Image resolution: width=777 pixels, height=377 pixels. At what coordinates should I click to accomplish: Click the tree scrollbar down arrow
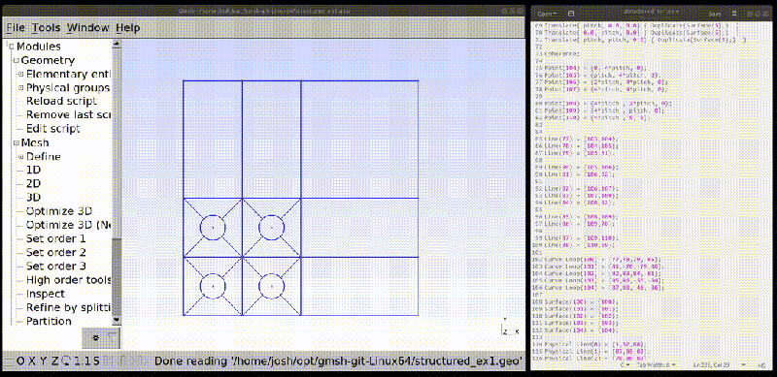click(117, 321)
